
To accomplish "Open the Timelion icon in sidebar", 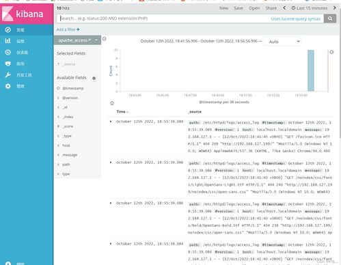I will point(8,64).
